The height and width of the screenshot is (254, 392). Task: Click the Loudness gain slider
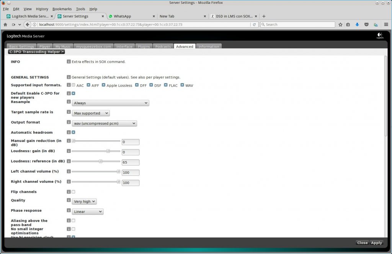(x=96, y=151)
